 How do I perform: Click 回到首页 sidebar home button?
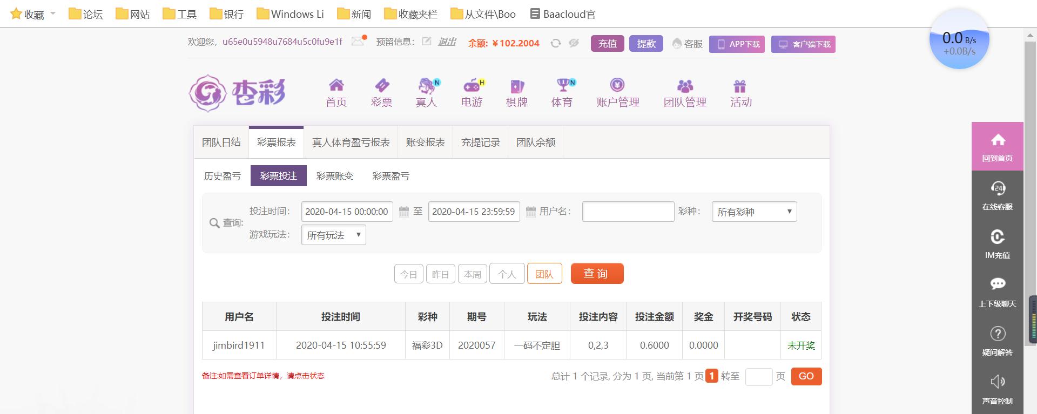[x=998, y=147]
